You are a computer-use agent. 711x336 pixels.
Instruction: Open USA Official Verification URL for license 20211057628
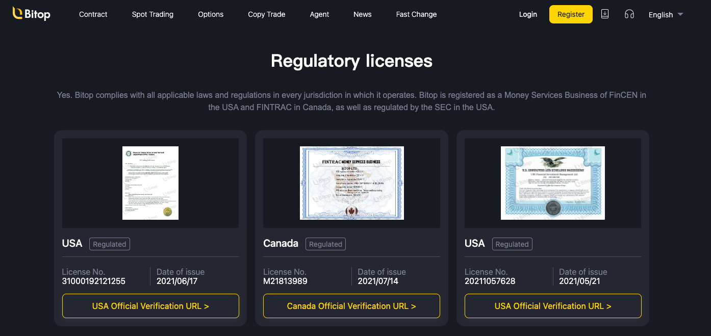click(x=553, y=306)
